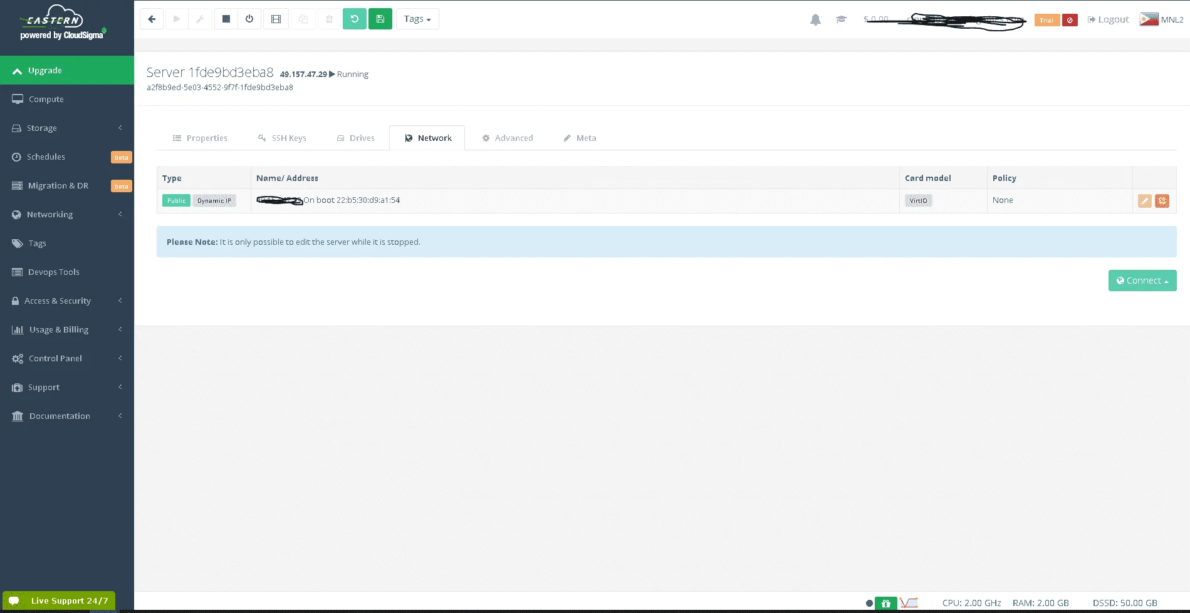This screenshot has height=613, width=1190.
Task: Click the green Public type label
Action: point(176,200)
